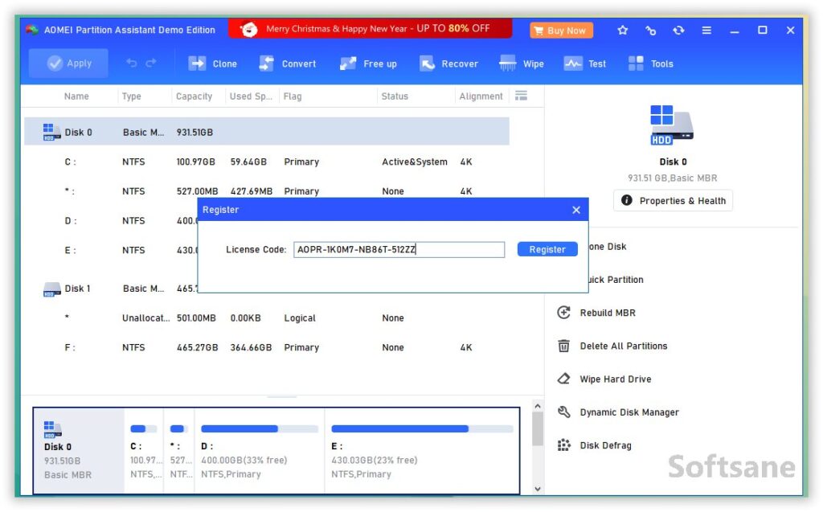Click the Dynamic Disk Manager icon
The height and width of the screenshot is (512, 823).
(563, 412)
